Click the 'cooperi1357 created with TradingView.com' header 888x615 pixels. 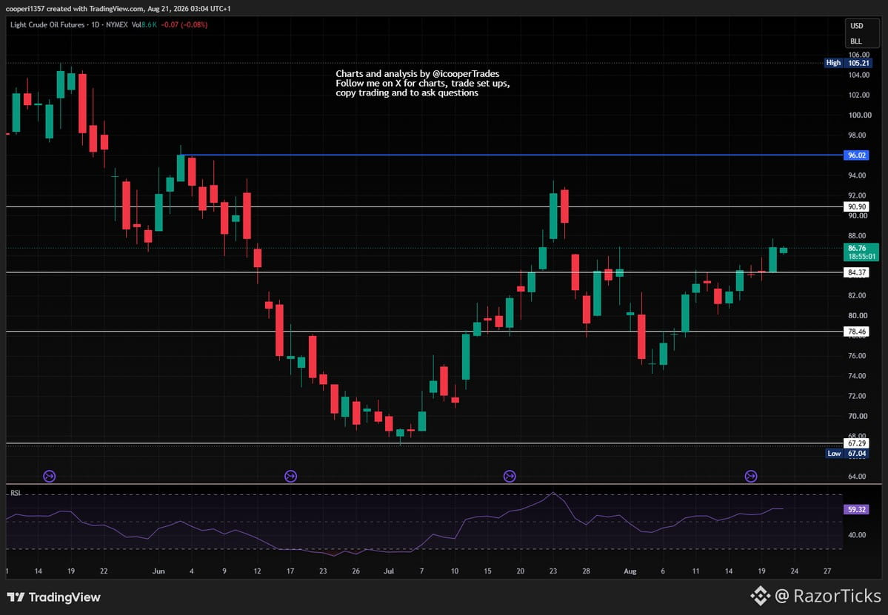click(118, 8)
